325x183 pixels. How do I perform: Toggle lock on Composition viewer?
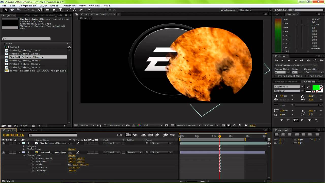[x=77, y=14]
